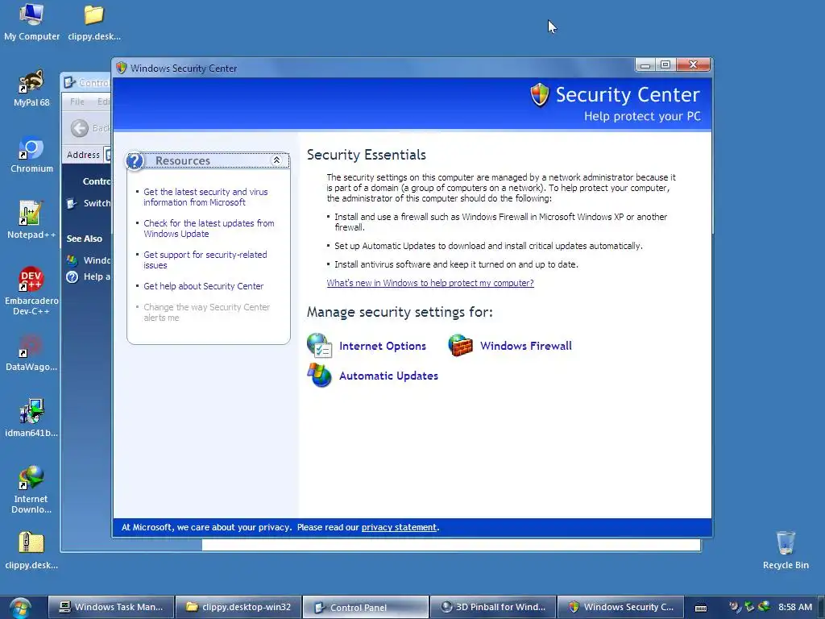
Task: Open What's new in Windows link
Action: [430, 283]
